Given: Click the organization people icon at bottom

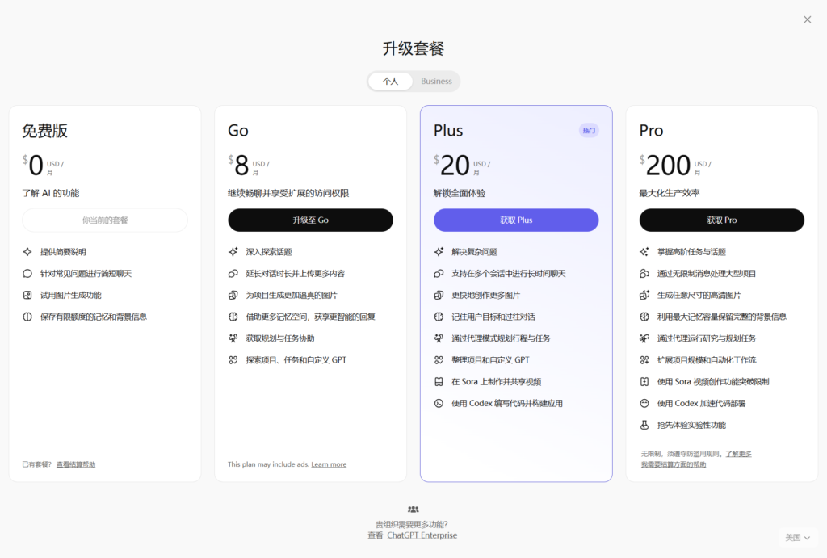Looking at the screenshot, I should [413, 510].
